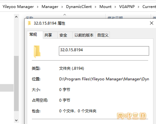Expand the chevron after Mount
Screen dimensions: 156x124
tap(115, 7)
